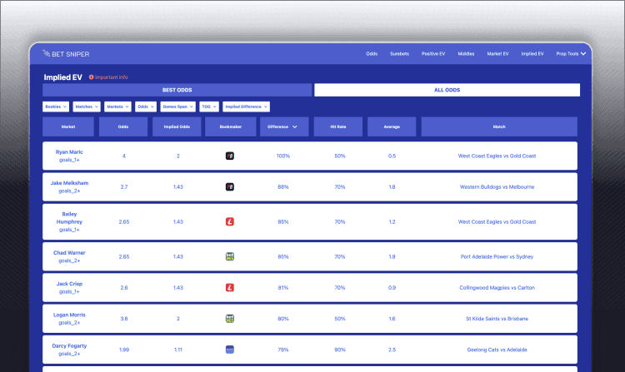The height and width of the screenshot is (372, 625).
Task: Click the 90% hit rate value
Action: point(340,350)
